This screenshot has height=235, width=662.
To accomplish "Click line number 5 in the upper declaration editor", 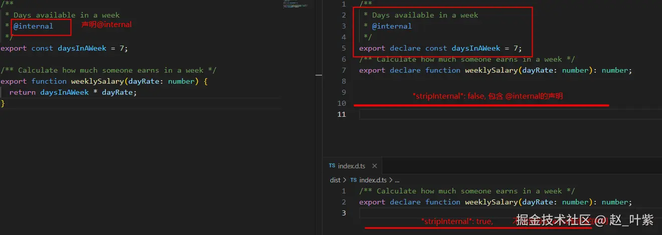I will [x=344, y=48].
